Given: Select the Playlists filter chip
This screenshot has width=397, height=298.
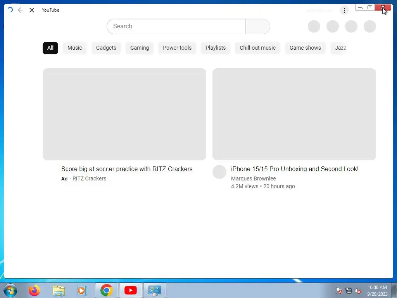Looking at the screenshot, I should coord(216,48).
